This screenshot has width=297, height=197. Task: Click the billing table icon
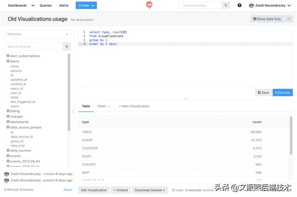coord(8,111)
